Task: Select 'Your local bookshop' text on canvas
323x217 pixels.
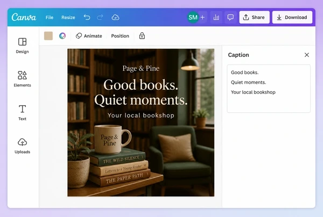Action: click(x=141, y=115)
